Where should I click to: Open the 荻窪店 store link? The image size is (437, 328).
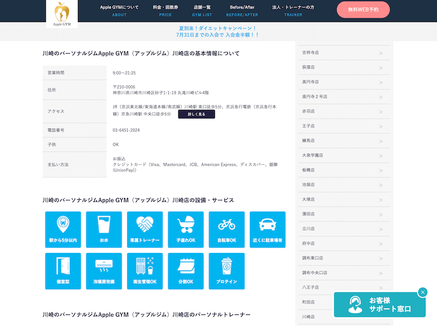click(x=344, y=67)
